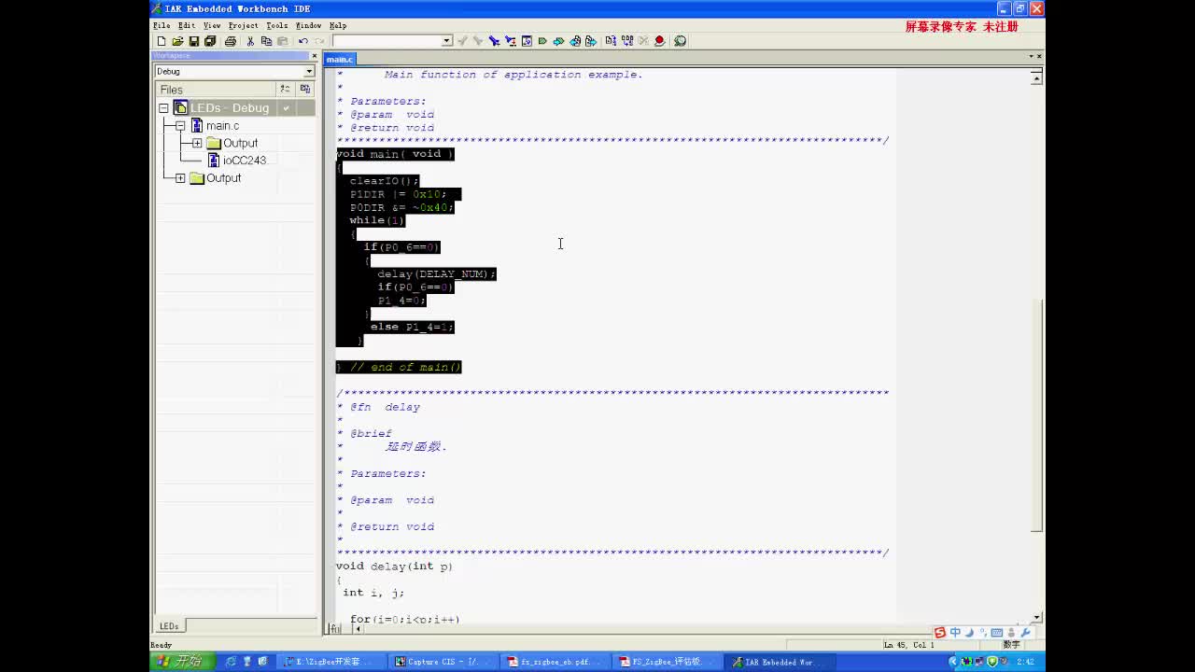Click the Files column header
Image resolution: width=1195 pixels, height=672 pixels.
tap(216, 90)
